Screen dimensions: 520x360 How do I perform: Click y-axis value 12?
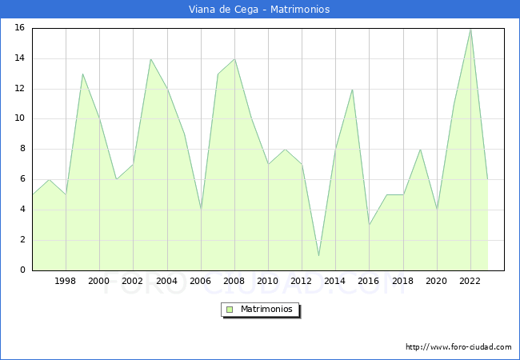click(x=20, y=89)
